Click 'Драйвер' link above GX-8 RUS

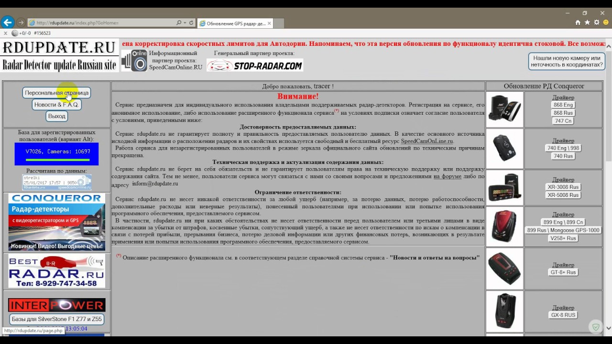[x=563, y=308]
